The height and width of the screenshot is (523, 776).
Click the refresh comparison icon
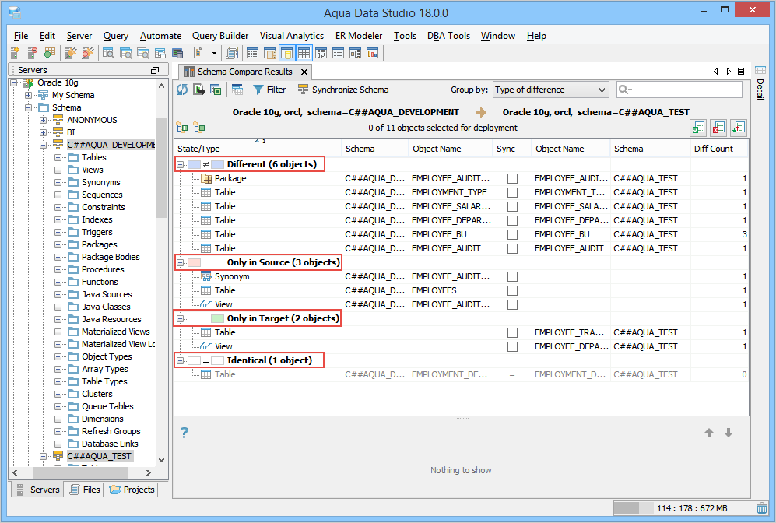182,90
